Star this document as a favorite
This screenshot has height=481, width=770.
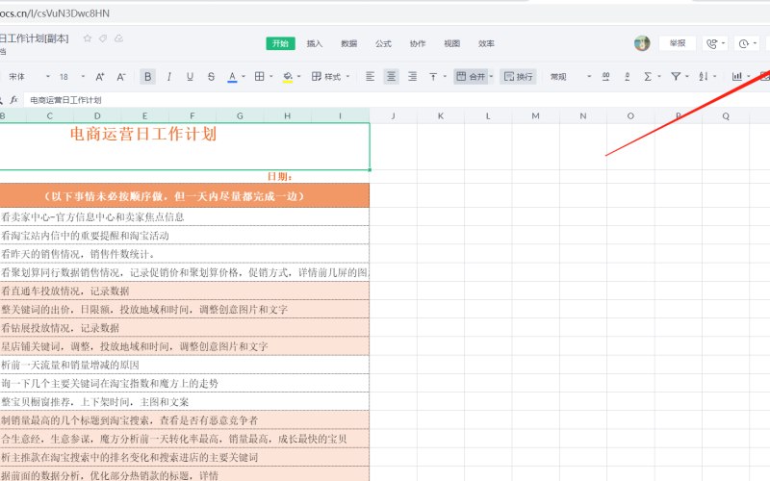(x=88, y=38)
